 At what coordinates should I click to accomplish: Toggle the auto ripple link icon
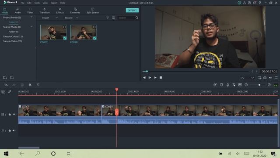(x=10, y=92)
